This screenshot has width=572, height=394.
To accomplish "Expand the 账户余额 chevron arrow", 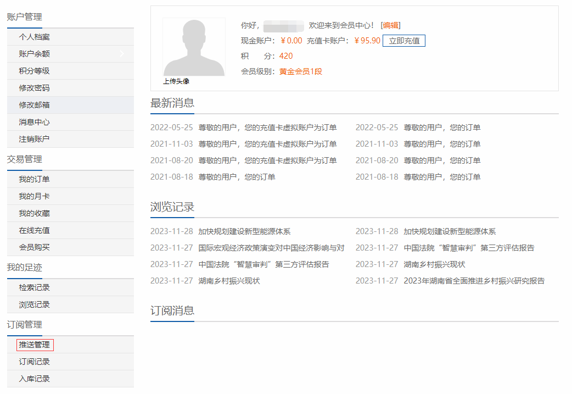I will [x=122, y=54].
